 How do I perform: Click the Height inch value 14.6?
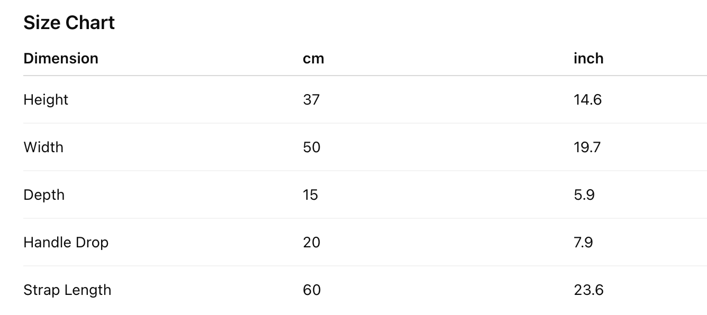(x=587, y=99)
